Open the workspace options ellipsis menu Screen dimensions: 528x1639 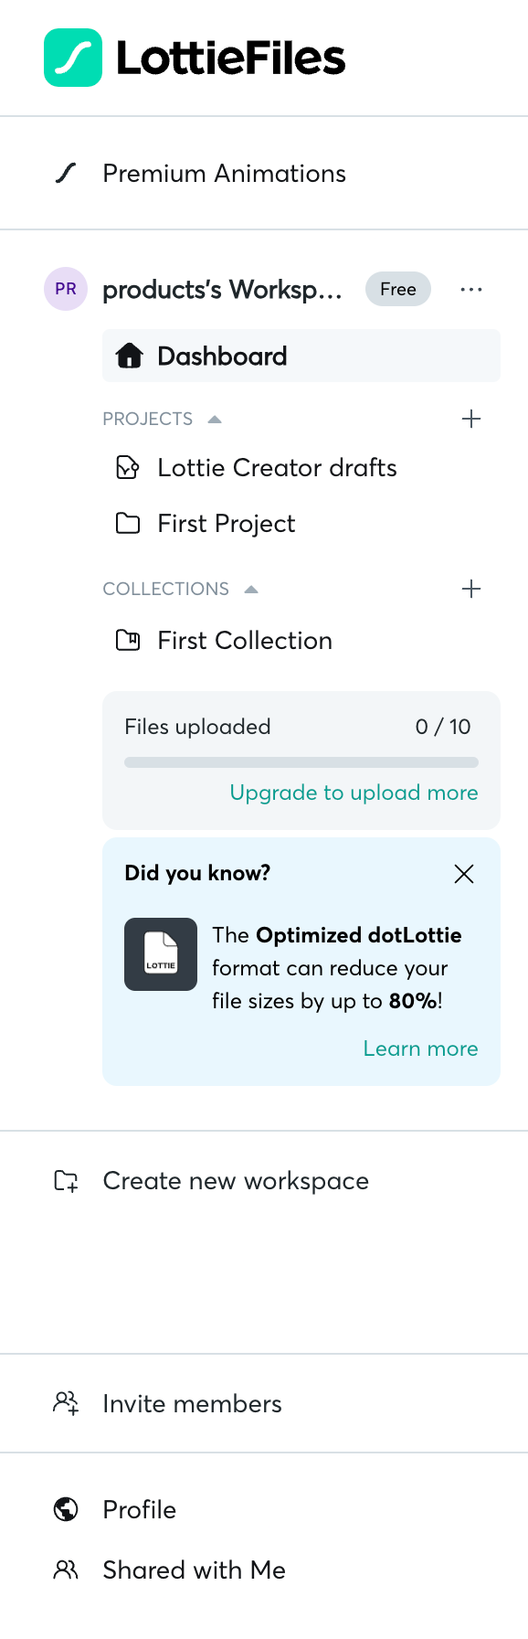click(471, 289)
